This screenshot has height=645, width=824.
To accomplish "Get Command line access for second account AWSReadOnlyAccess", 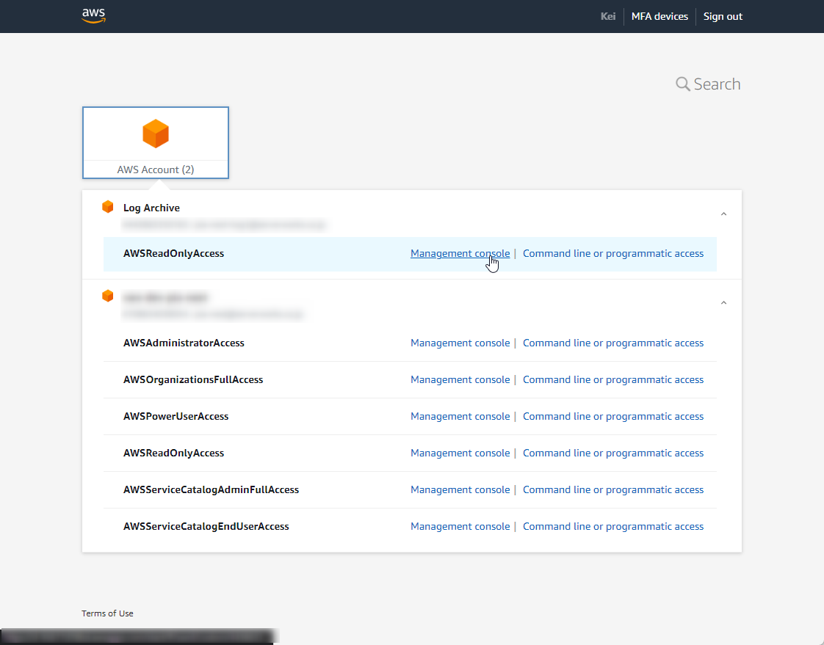I will tap(612, 453).
